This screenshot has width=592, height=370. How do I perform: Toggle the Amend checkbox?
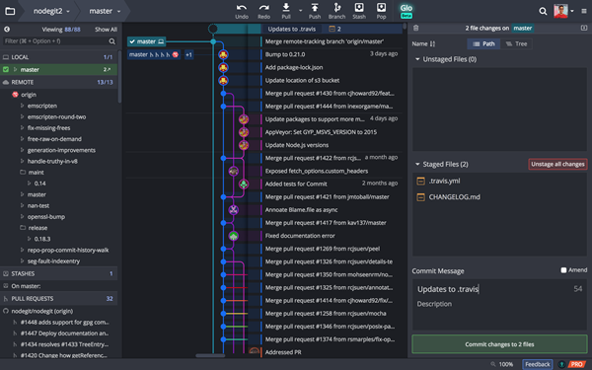pos(563,270)
